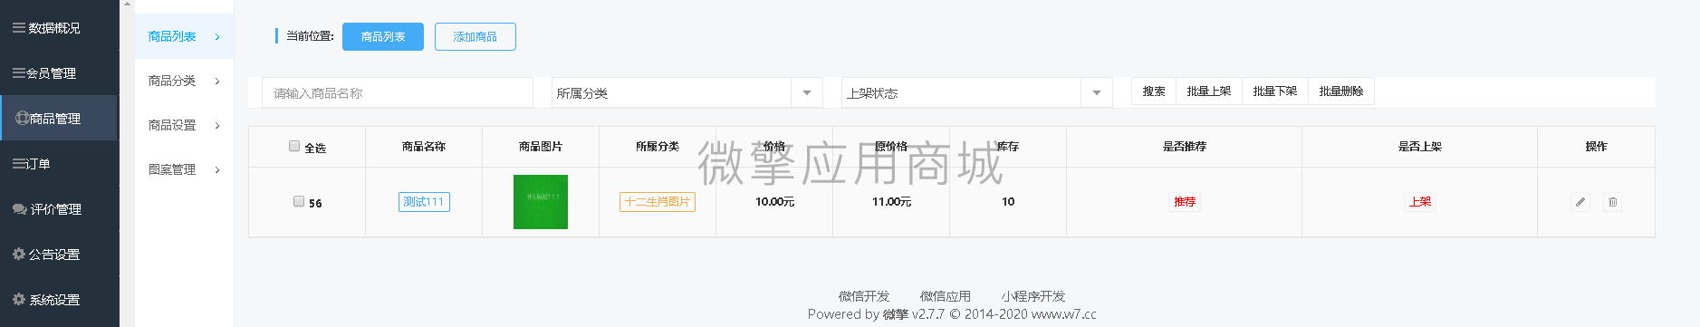Click the edit pencil icon for product 56
The width and height of the screenshot is (1700, 327).
coord(1580,202)
